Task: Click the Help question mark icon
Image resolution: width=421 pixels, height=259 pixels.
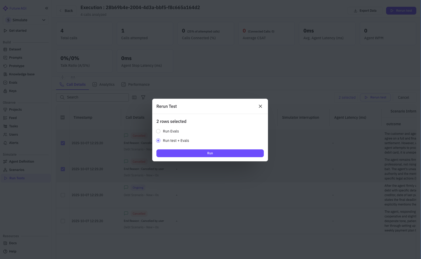Action: tap(5, 251)
